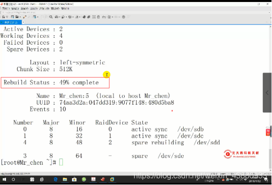Click the '/dev/sdd' device path
This screenshot has width=272, height=185.
click(207, 142)
